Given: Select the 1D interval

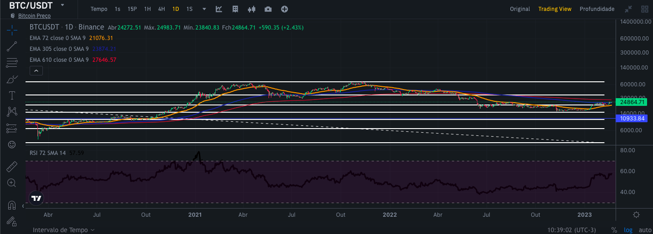Looking at the screenshot, I should tap(176, 9).
